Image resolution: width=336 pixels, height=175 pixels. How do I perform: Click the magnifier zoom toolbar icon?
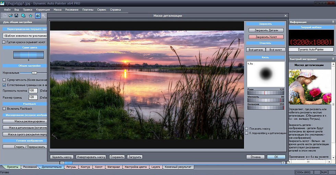44,16
